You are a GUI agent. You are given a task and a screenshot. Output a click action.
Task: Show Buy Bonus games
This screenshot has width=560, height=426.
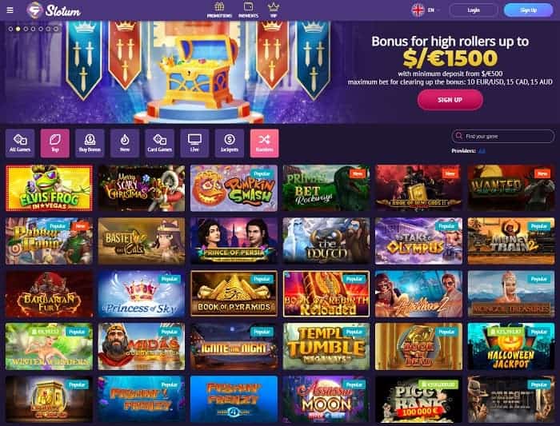(x=90, y=143)
